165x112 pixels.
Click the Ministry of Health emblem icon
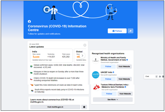pos(96,60)
